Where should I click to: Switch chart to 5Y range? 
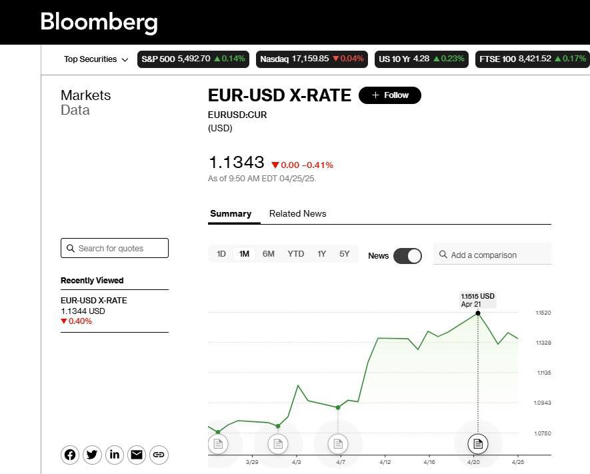click(x=344, y=254)
